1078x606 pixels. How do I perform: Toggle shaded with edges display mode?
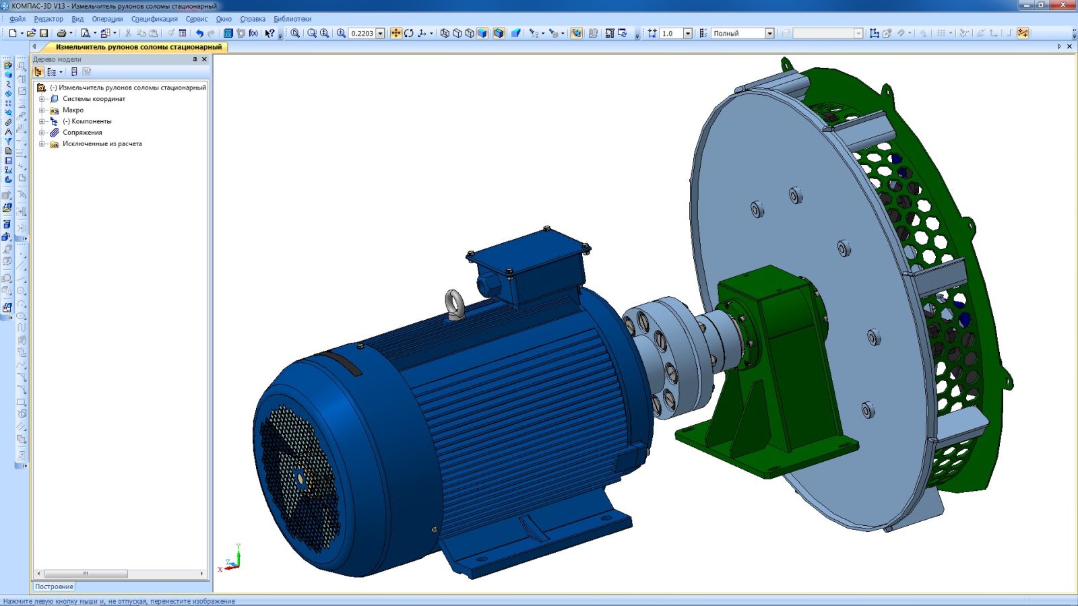point(499,33)
